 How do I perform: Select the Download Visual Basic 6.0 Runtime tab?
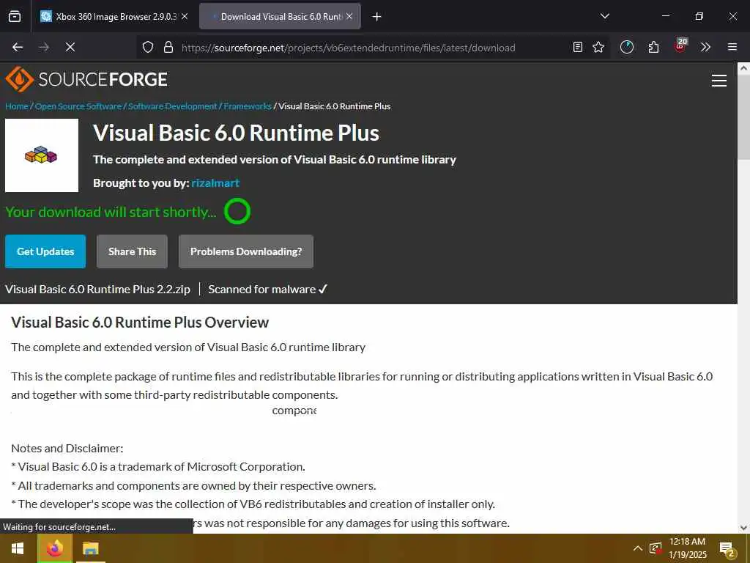point(280,16)
